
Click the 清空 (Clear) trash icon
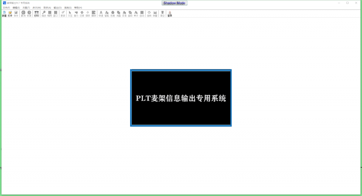pyautogui.click(x=162, y=13)
